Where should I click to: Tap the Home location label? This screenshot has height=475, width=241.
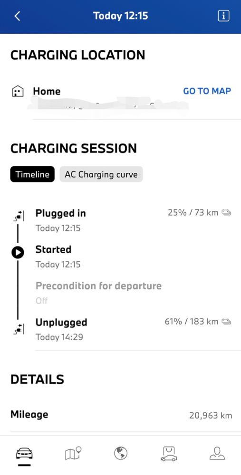47,91
